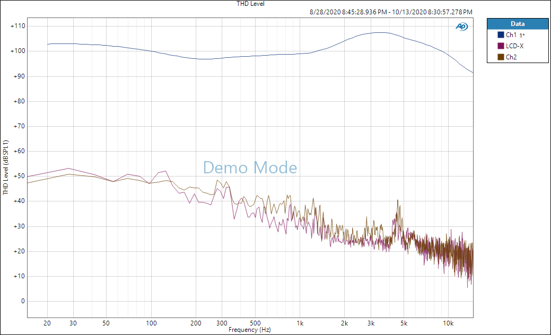Screen dimensions: 551x335
Task: Click the 50 Hz frequency axis tick
Action: coord(106,323)
